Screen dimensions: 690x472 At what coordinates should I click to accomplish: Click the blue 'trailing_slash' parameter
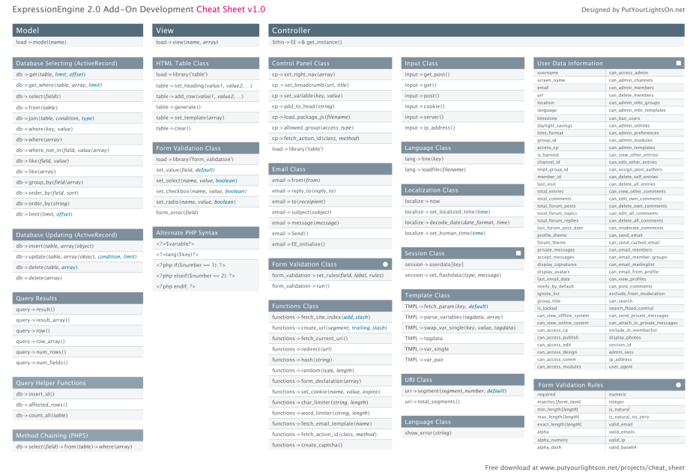pos(369,328)
